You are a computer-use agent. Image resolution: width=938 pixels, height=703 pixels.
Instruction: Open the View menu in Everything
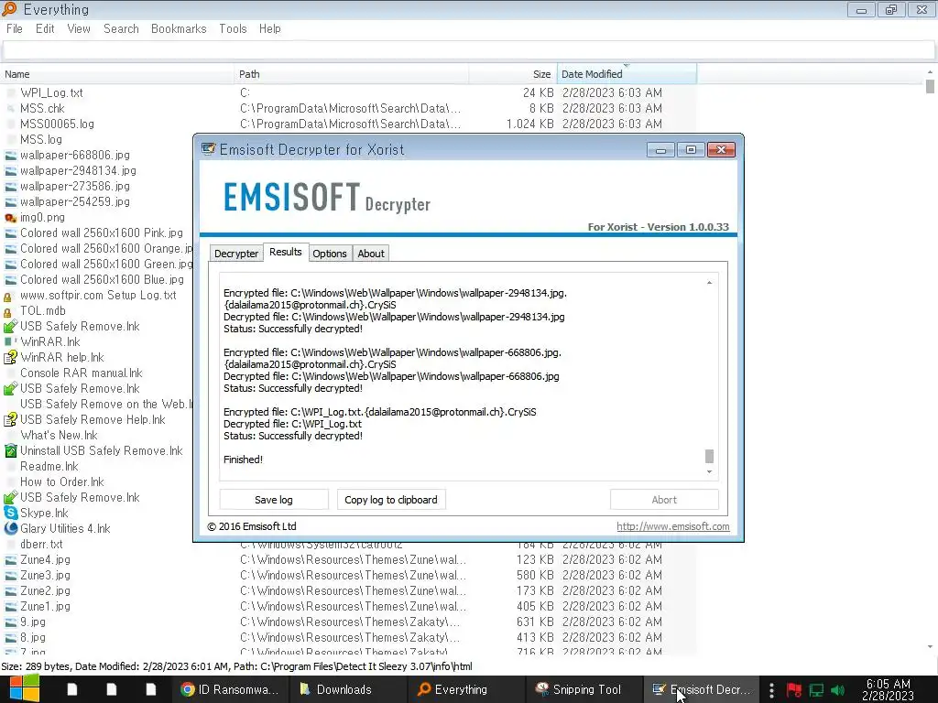(79, 28)
